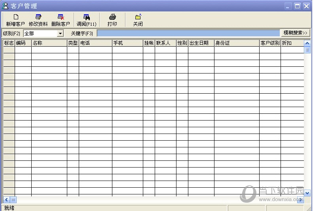313x211 pixels.
Task: Maximize the 客户管理 window
Action: pos(297,6)
